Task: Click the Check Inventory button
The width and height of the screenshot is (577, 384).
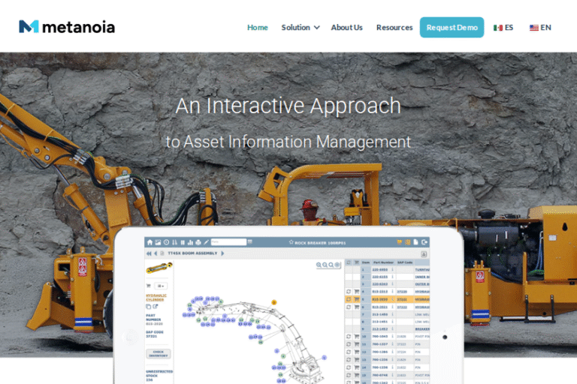Action: pos(158,353)
